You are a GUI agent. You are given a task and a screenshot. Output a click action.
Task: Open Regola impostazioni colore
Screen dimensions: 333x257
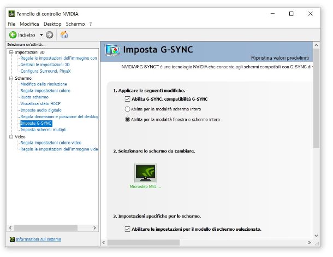pos(45,91)
